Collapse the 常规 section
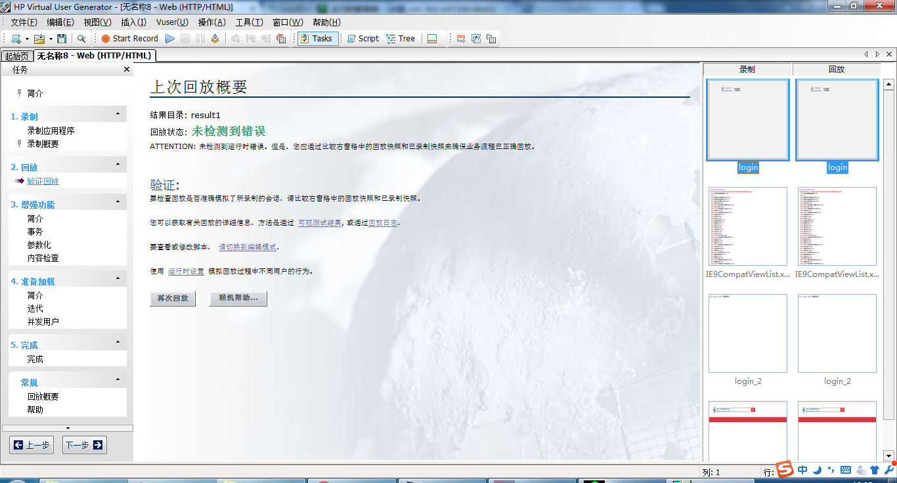The width and height of the screenshot is (897, 483). point(118,379)
